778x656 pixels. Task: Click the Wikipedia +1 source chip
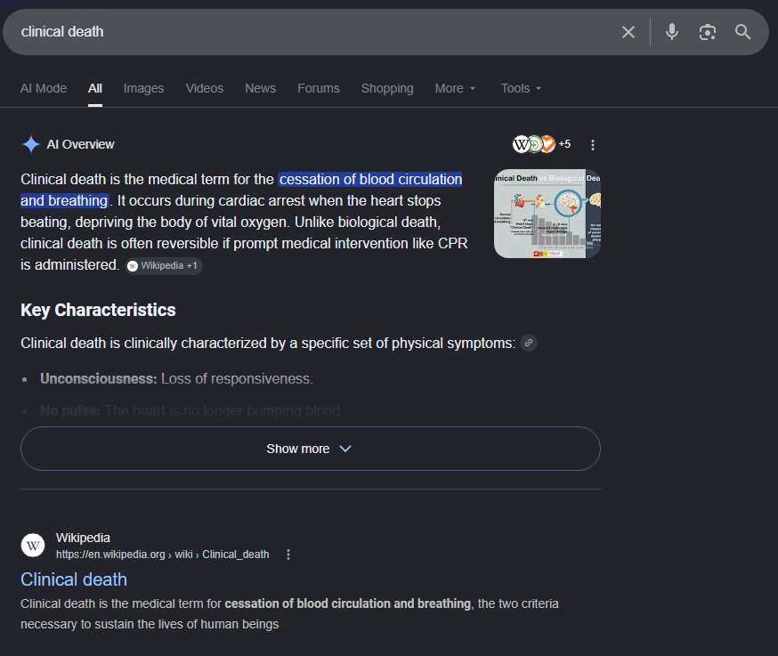163,266
